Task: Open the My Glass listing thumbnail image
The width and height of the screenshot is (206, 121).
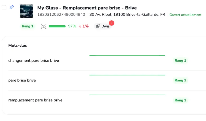Action: click(x=26, y=11)
